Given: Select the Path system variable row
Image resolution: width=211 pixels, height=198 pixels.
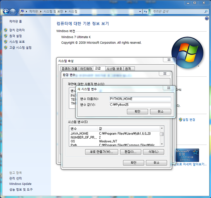Looking at the screenshot, I should [115, 145].
